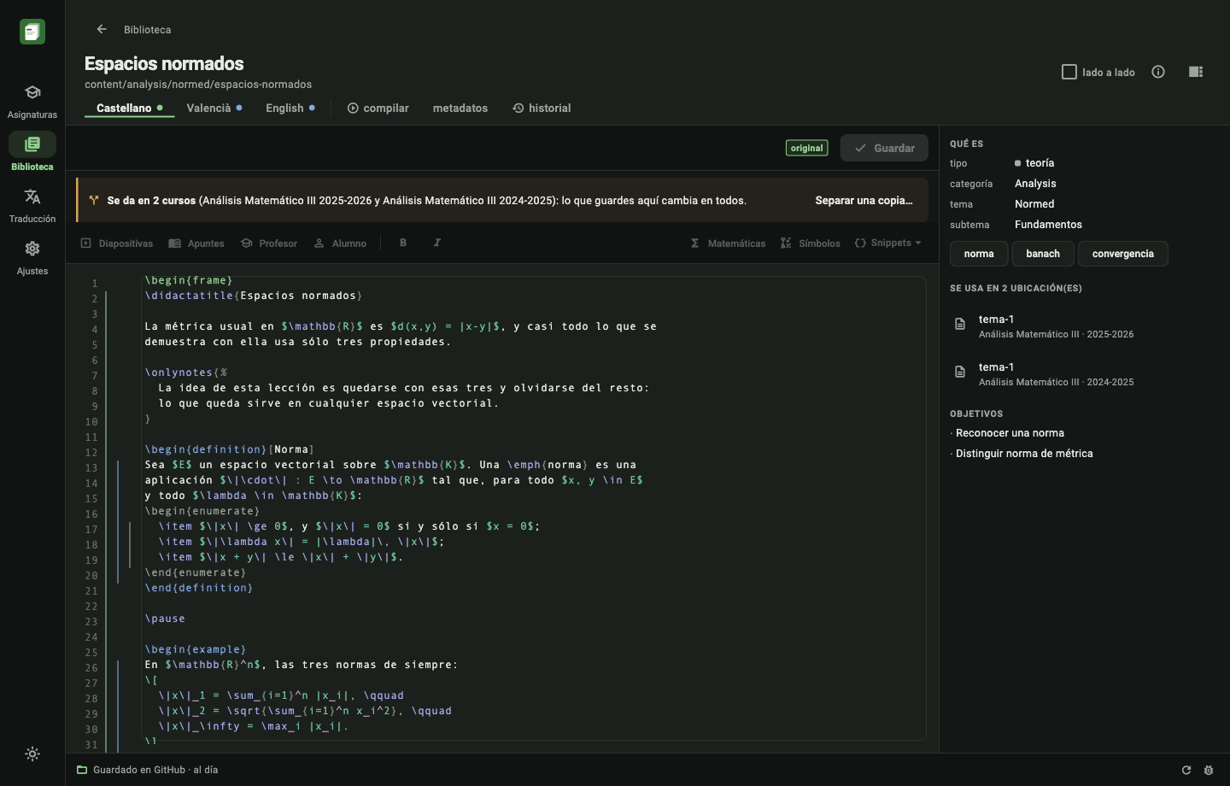Click the 'Distinguir norma de métrica' objective

pos(1024,454)
